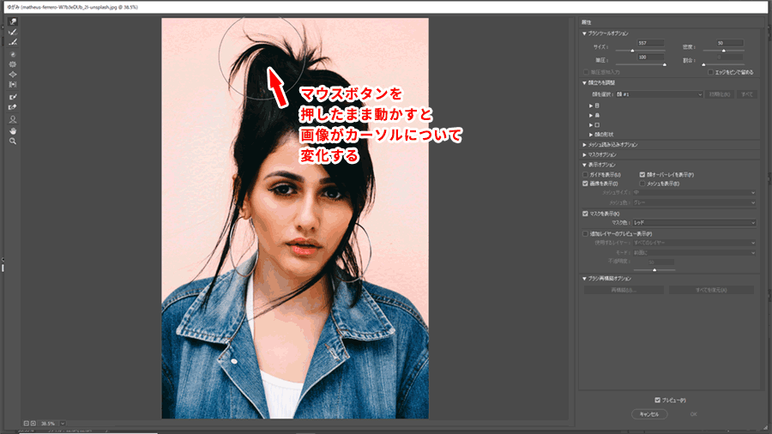Expand the 目 (eyes) group
772x434 pixels.
[x=591, y=105]
